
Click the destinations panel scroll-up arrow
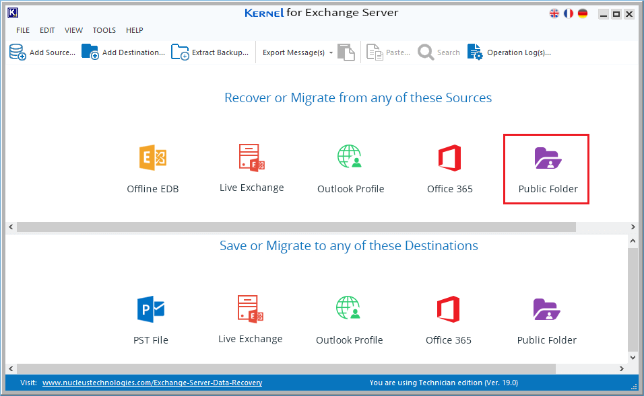tap(633, 241)
